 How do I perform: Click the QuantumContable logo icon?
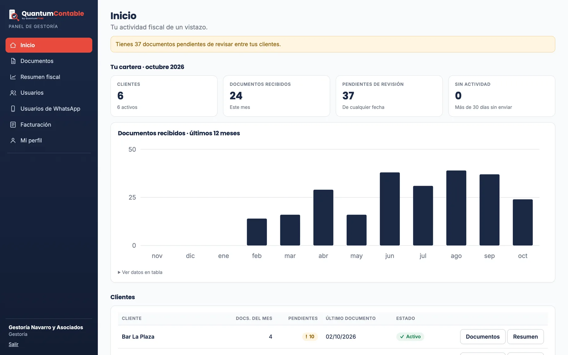pyautogui.click(x=14, y=15)
